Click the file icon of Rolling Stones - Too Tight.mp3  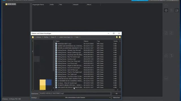(56, 74)
